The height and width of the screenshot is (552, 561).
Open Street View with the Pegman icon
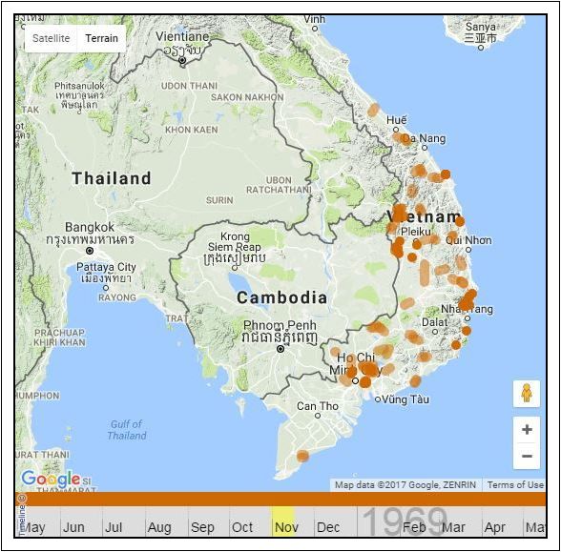[x=527, y=394]
